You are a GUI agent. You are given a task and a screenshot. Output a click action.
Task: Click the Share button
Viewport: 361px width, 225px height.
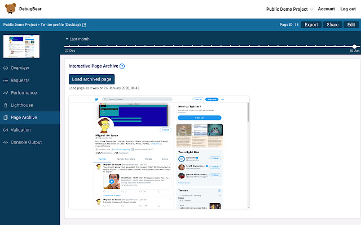pyautogui.click(x=332, y=25)
